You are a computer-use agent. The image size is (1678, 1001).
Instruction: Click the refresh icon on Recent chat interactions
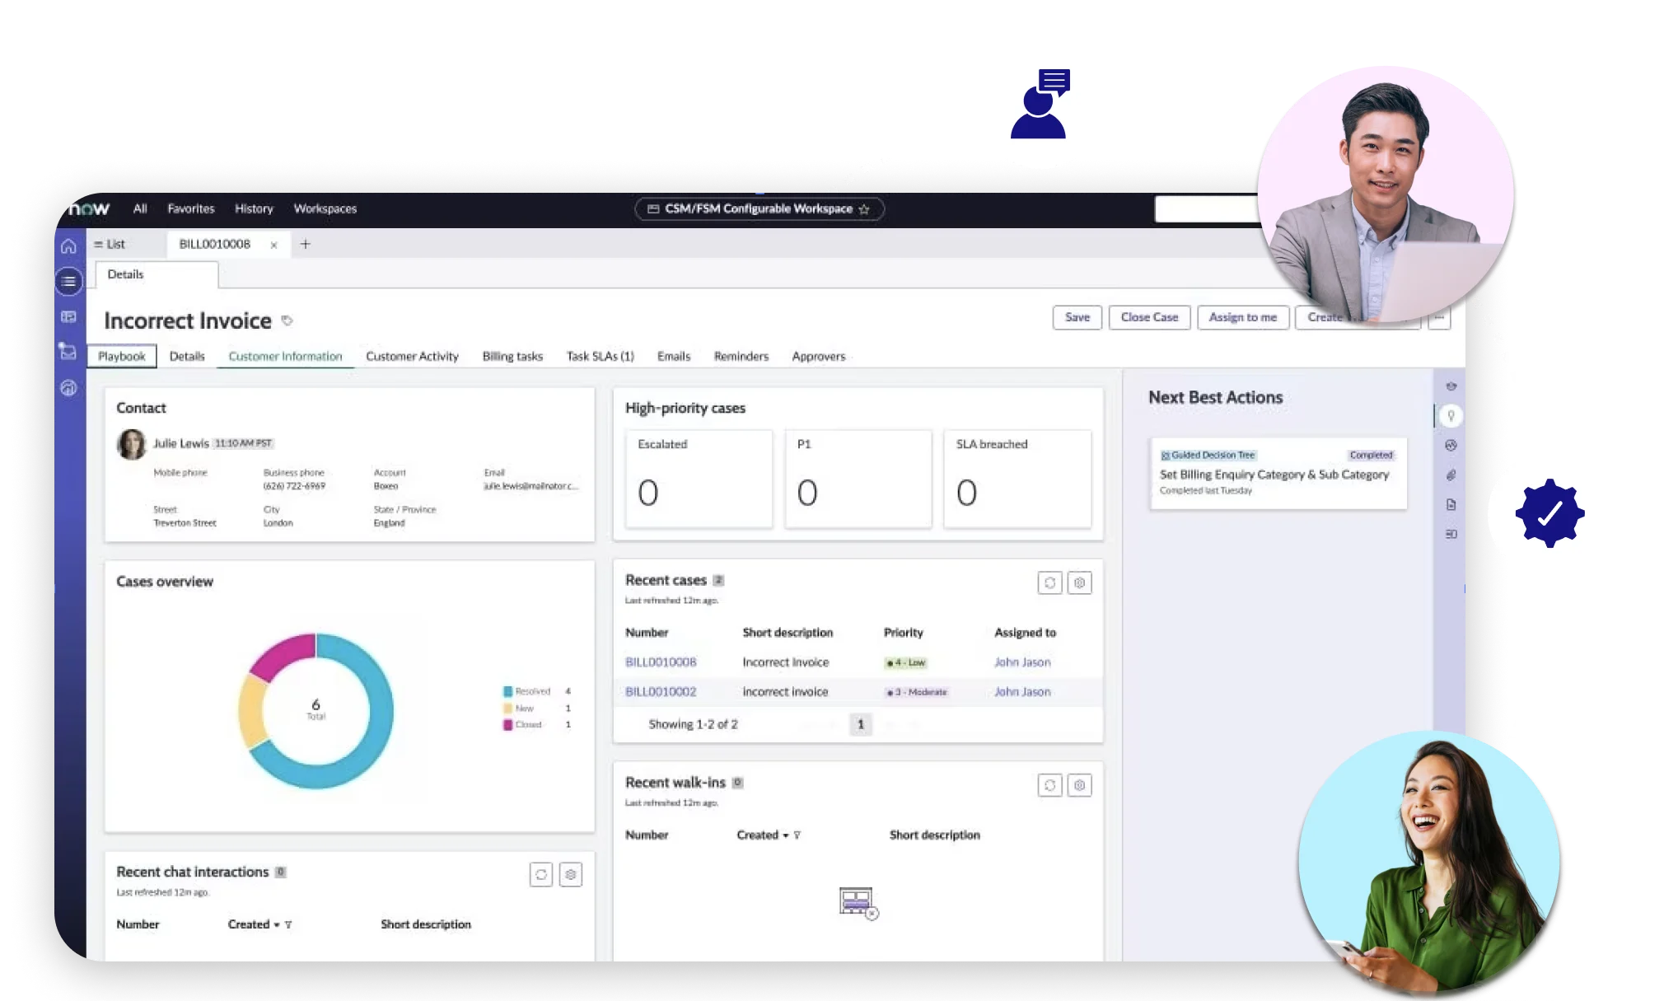coord(540,873)
